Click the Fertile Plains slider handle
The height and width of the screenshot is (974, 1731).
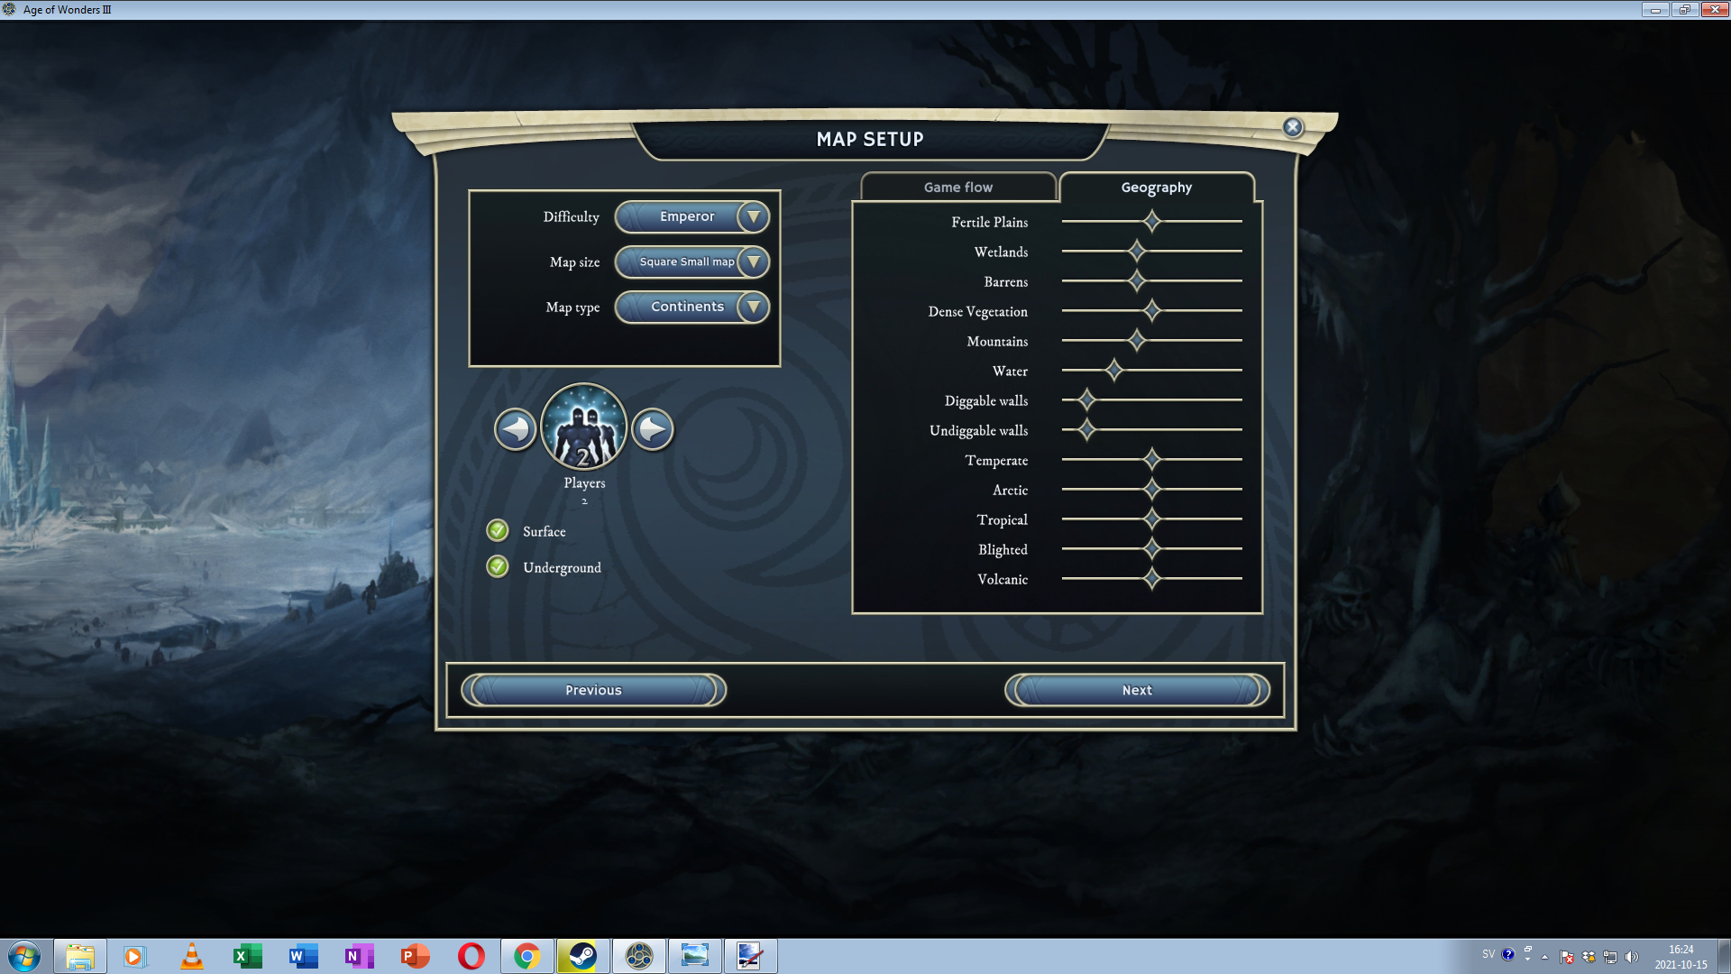click(1152, 221)
